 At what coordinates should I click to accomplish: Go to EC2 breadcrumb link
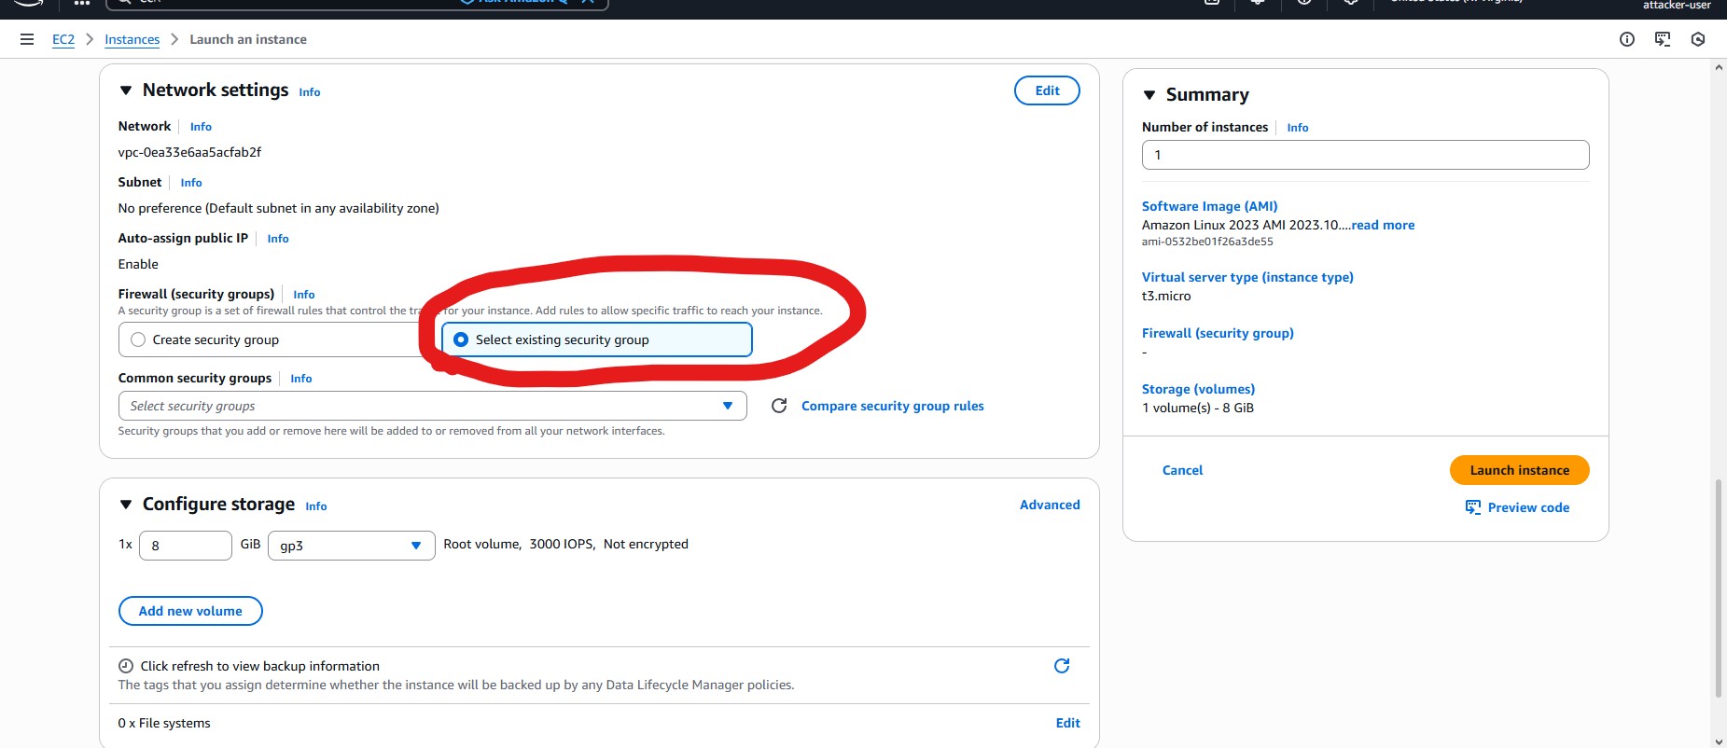63,39
